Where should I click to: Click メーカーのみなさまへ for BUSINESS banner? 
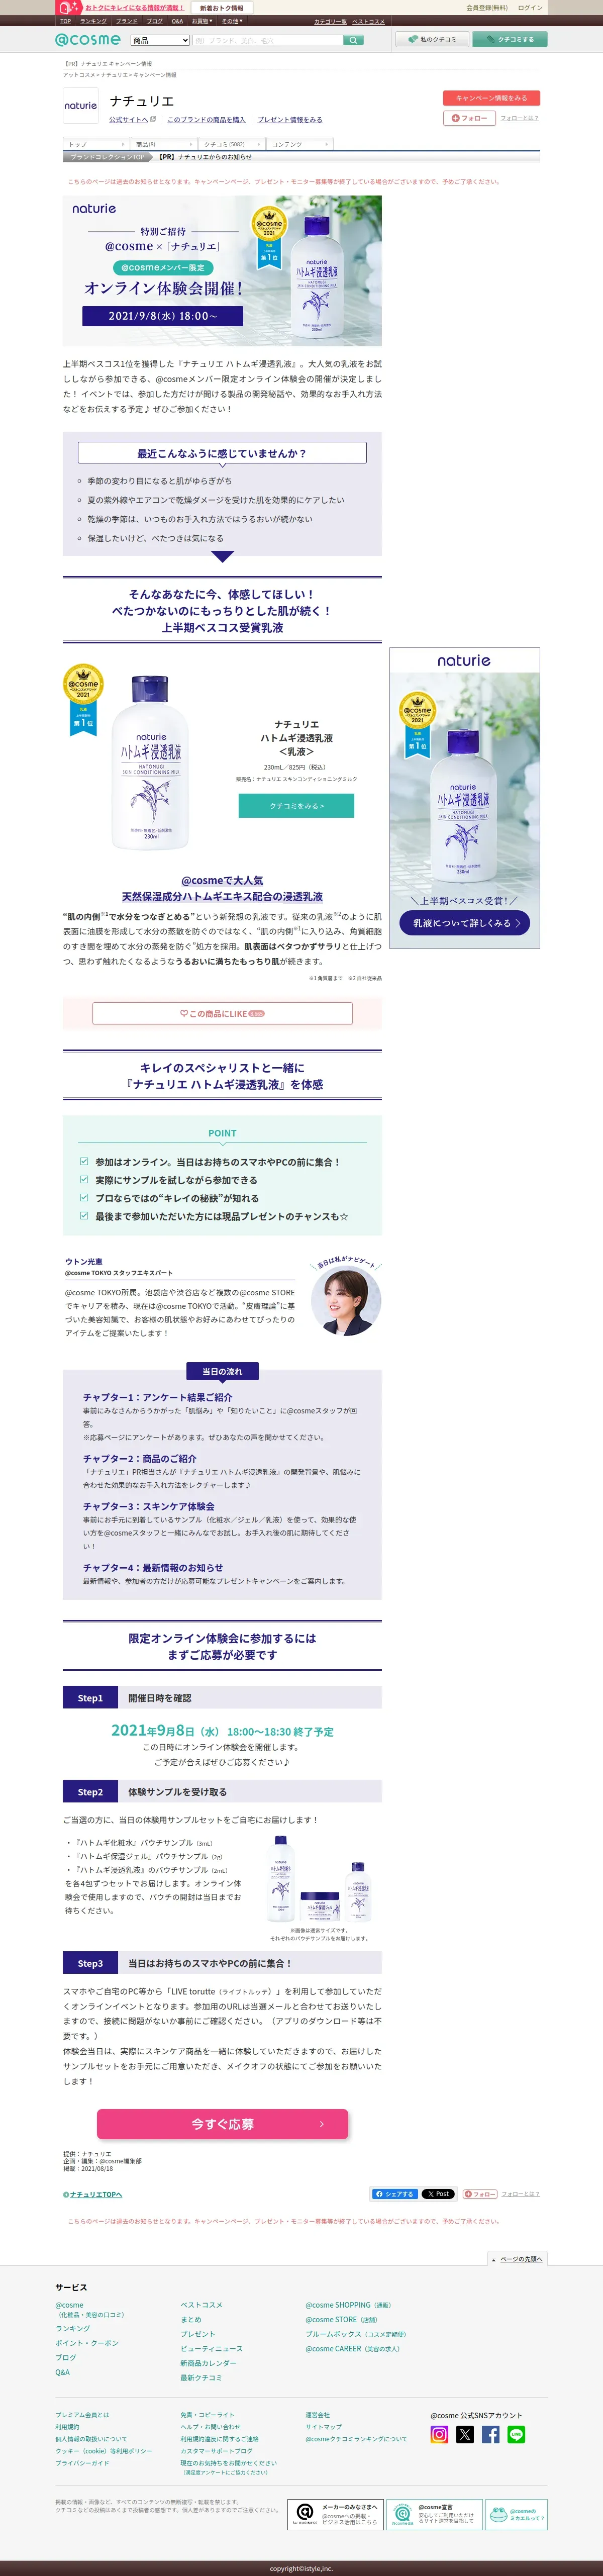click(x=335, y=2515)
